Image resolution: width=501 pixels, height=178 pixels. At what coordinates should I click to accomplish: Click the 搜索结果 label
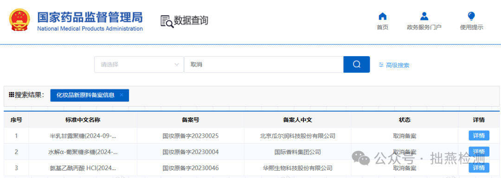(x=29, y=95)
